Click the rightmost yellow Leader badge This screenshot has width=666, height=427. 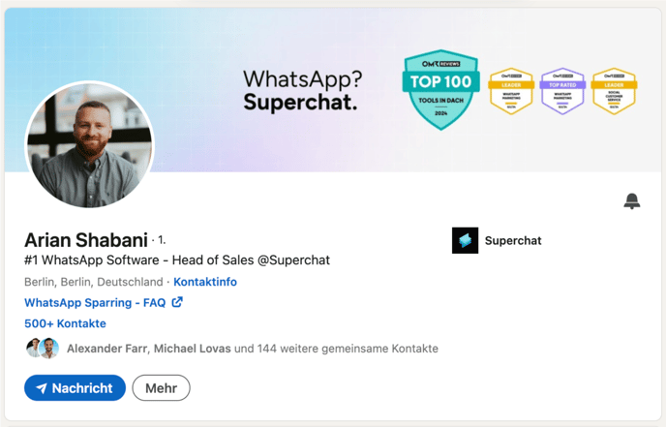(x=614, y=91)
